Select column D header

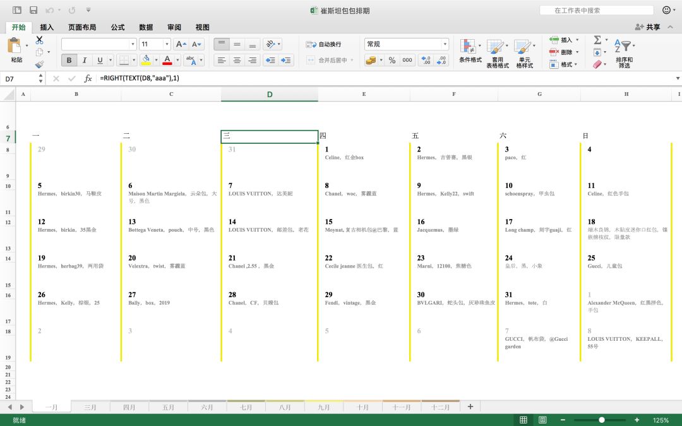click(x=270, y=94)
